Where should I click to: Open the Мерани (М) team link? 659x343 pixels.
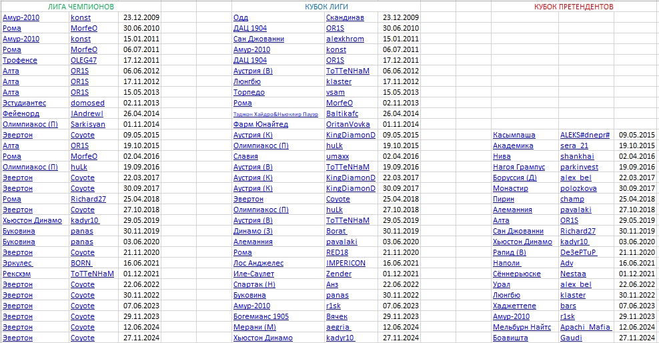(x=255, y=327)
